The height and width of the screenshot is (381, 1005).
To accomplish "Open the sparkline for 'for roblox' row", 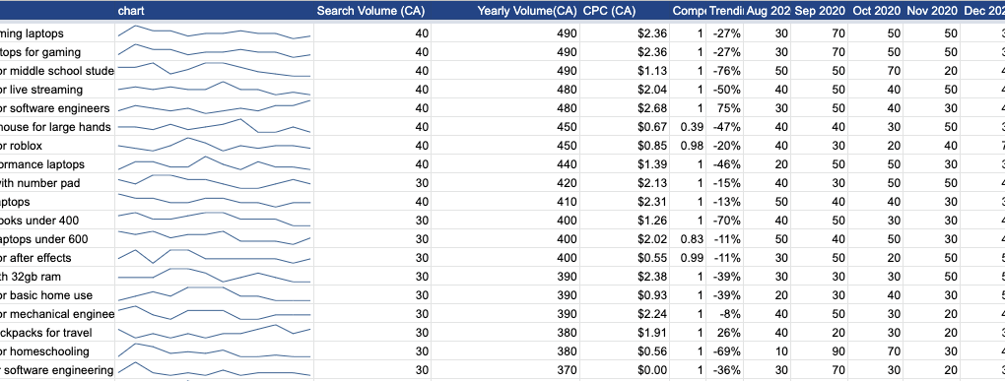I will coord(214,146).
